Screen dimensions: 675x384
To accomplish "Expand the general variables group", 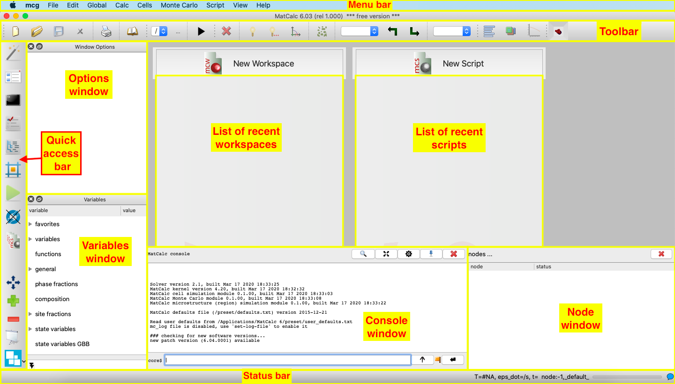I will click(30, 269).
